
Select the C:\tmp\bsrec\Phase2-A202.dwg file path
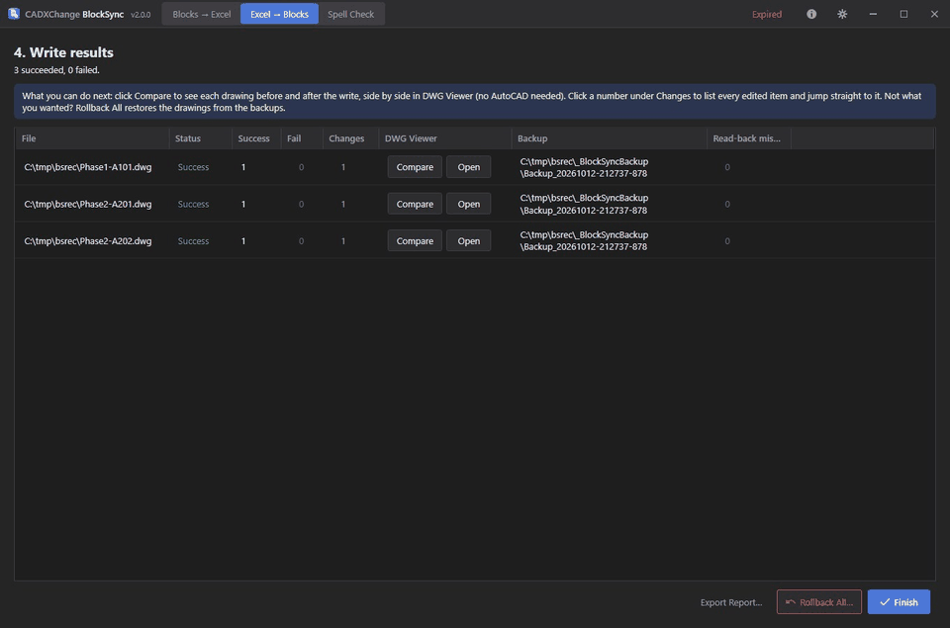point(88,241)
